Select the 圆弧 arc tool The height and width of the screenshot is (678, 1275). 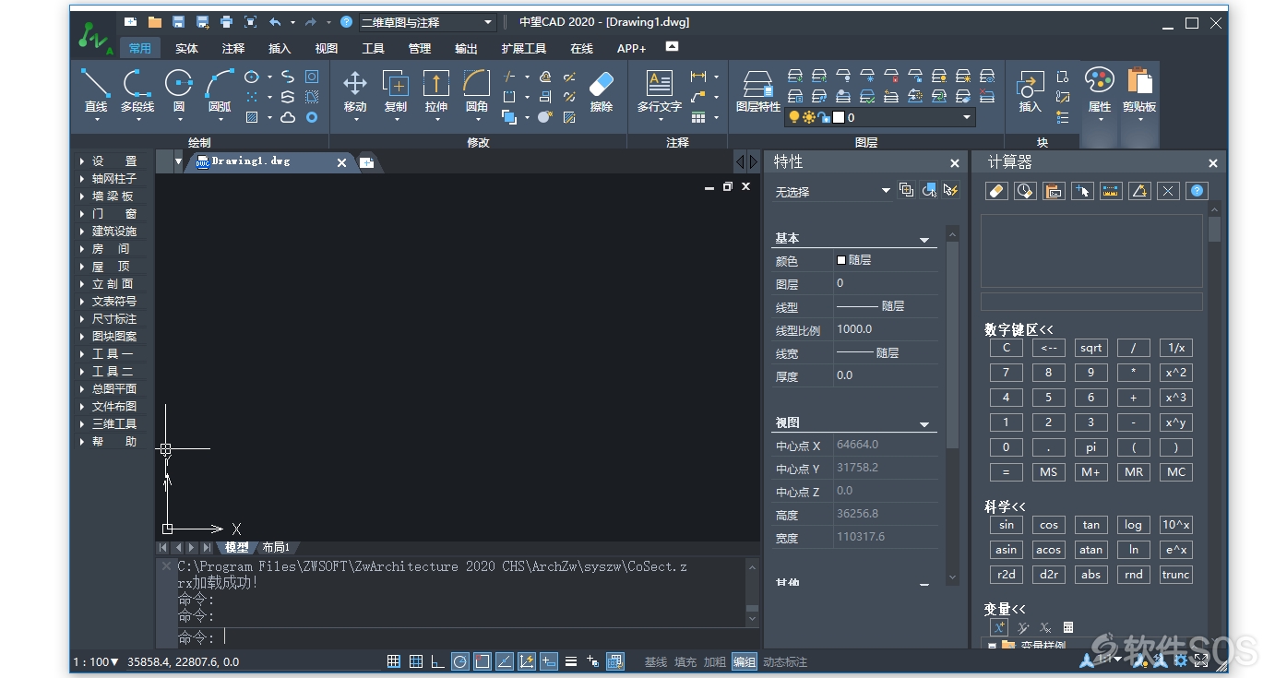(220, 90)
